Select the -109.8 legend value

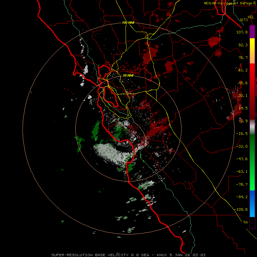pyautogui.click(x=241, y=210)
